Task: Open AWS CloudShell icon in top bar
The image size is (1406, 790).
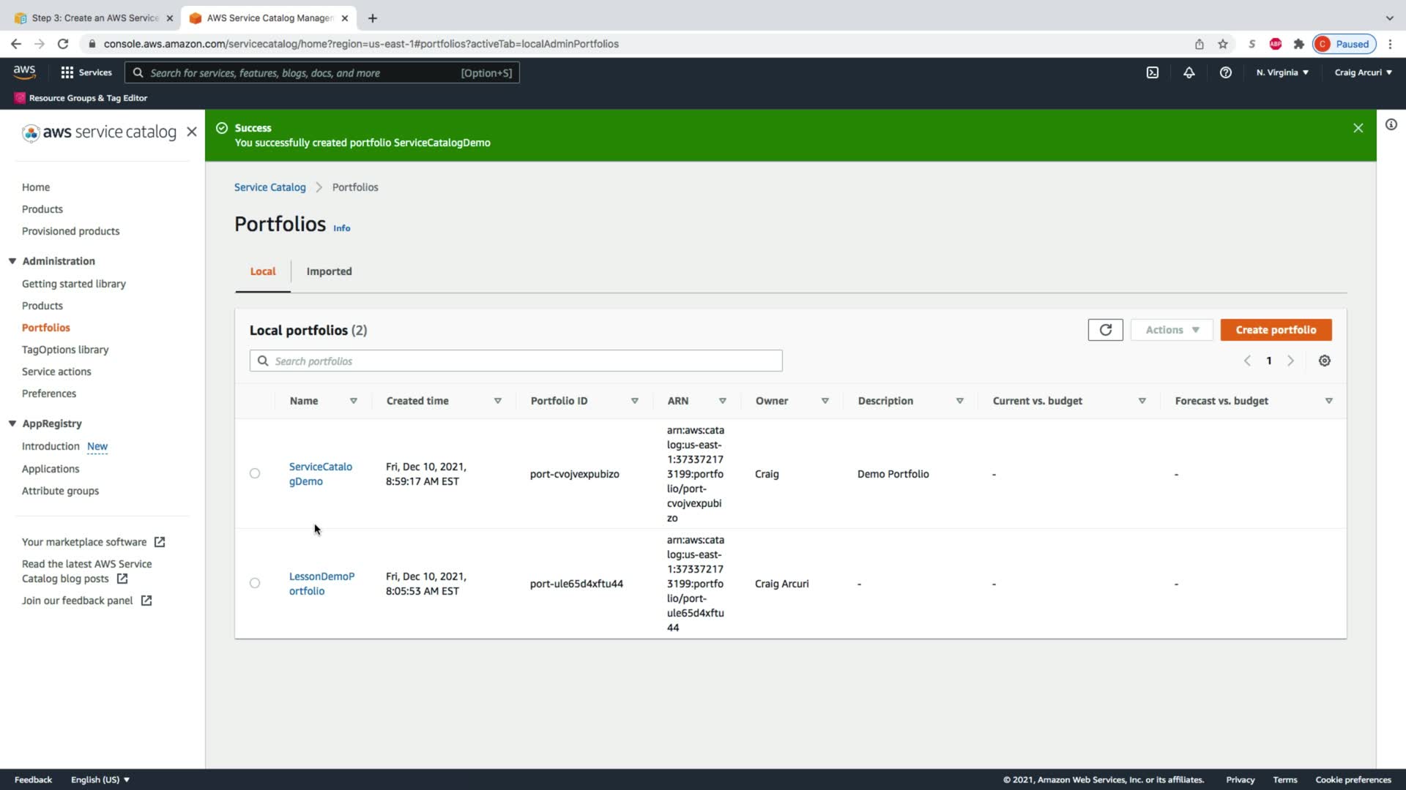Action: (x=1152, y=72)
